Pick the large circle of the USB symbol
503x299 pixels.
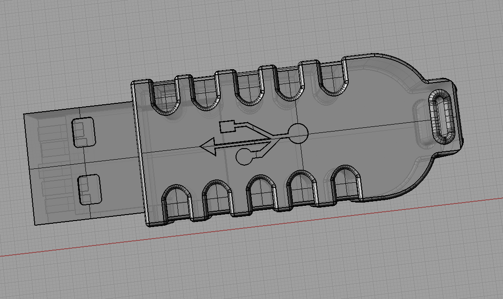[298, 133]
